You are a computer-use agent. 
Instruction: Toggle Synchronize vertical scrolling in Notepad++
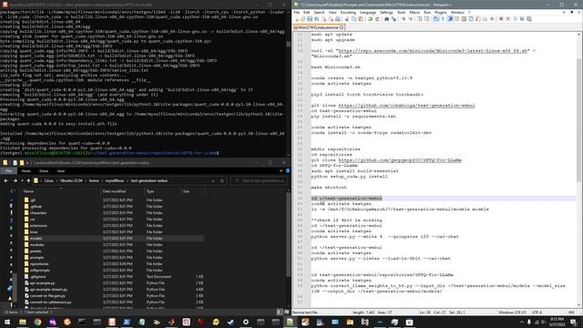coord(419,18)
